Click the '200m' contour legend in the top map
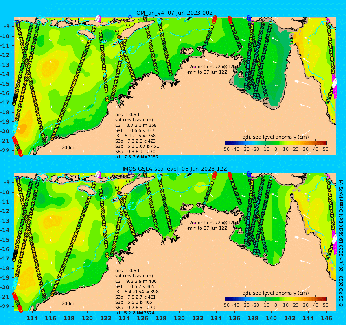The image size is (346, 325). tap(68, 148)
